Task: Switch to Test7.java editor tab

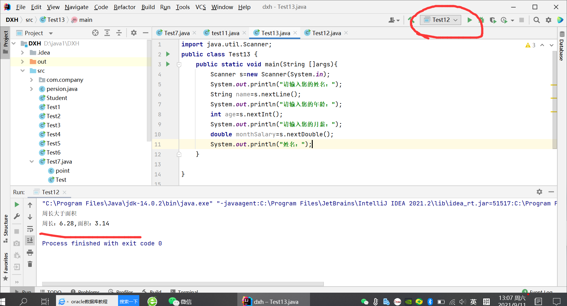Action: coord(177,33)
